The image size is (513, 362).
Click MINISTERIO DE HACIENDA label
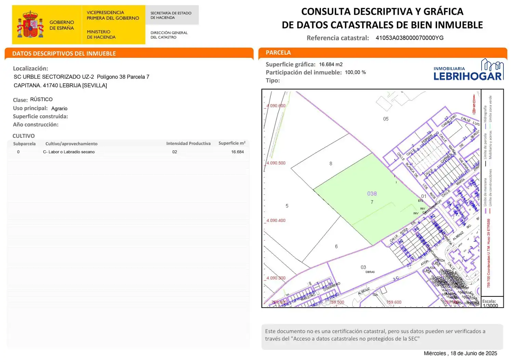(x=101, y=35)
